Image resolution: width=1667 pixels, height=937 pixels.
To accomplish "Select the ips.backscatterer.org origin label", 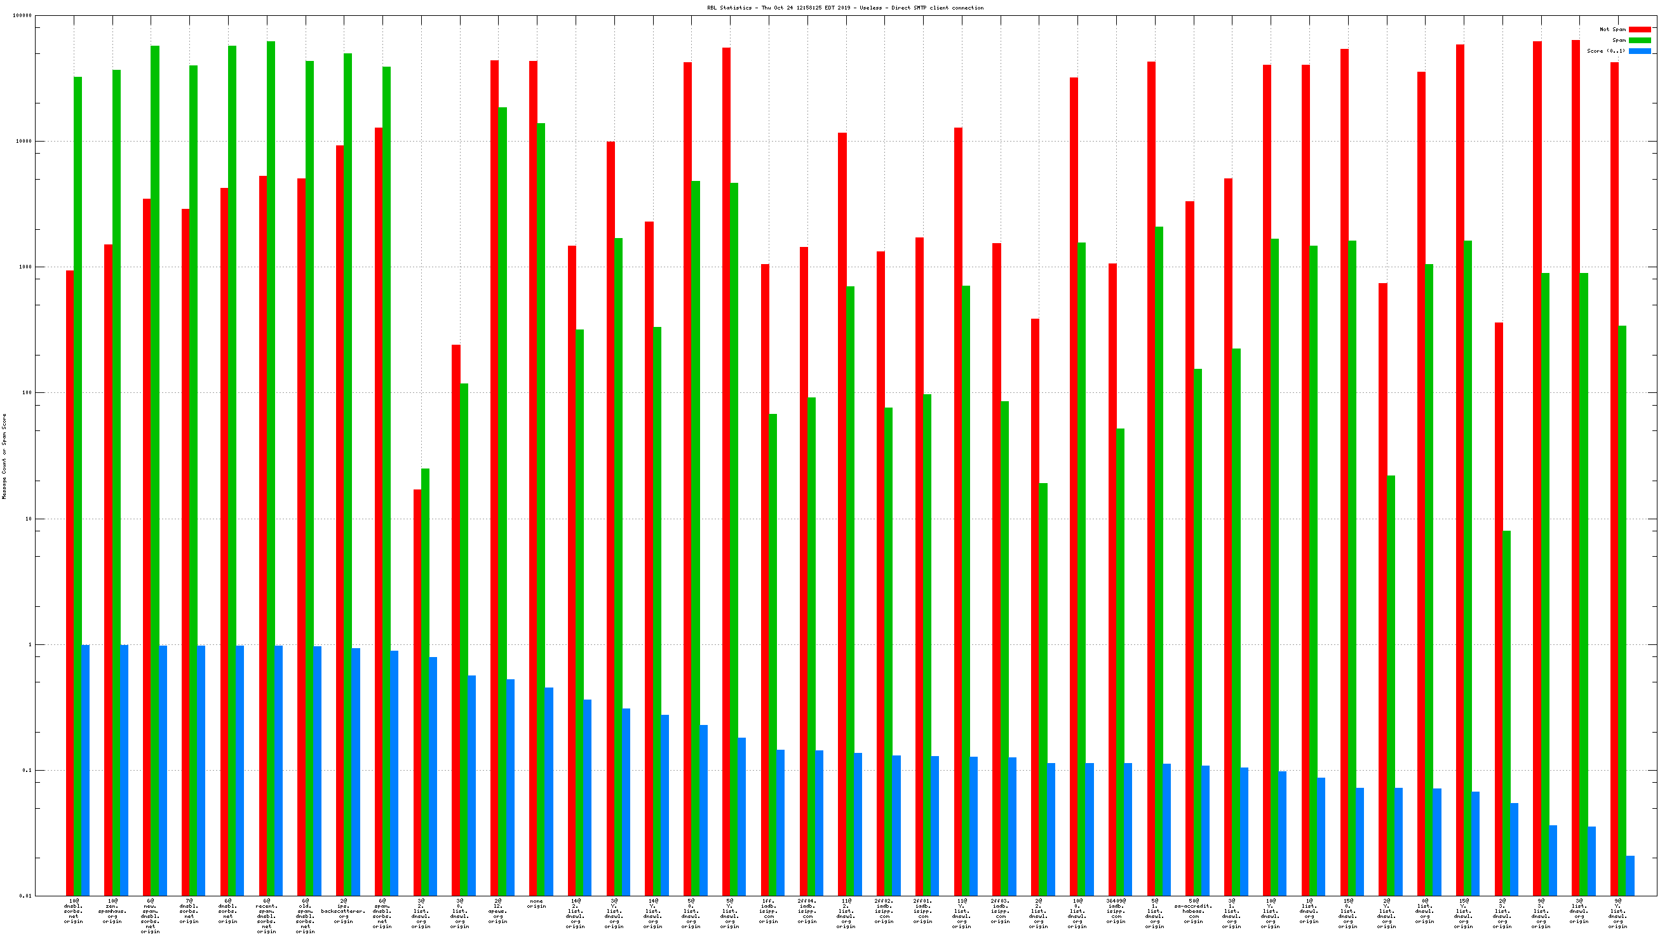I will 344,910.
